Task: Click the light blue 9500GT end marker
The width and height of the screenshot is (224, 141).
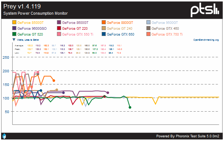Action: 124,97
